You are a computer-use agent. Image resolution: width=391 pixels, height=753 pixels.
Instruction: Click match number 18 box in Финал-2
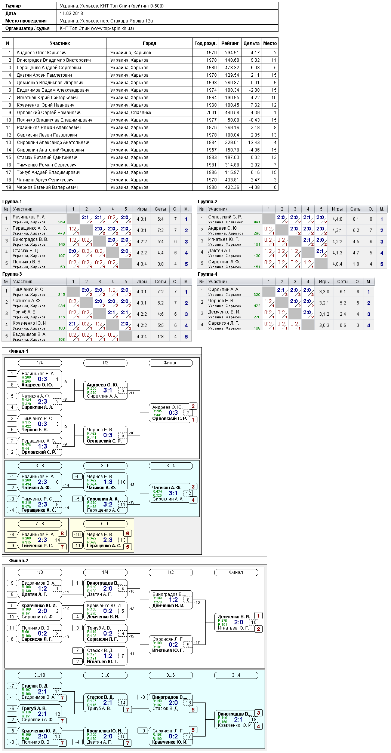tap(254, 719)
